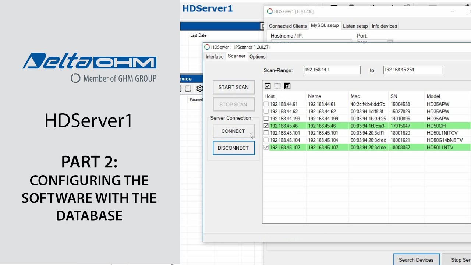
Task: Click Mac address 00:03:94:1b:3d:25
Action: (368, 119)
